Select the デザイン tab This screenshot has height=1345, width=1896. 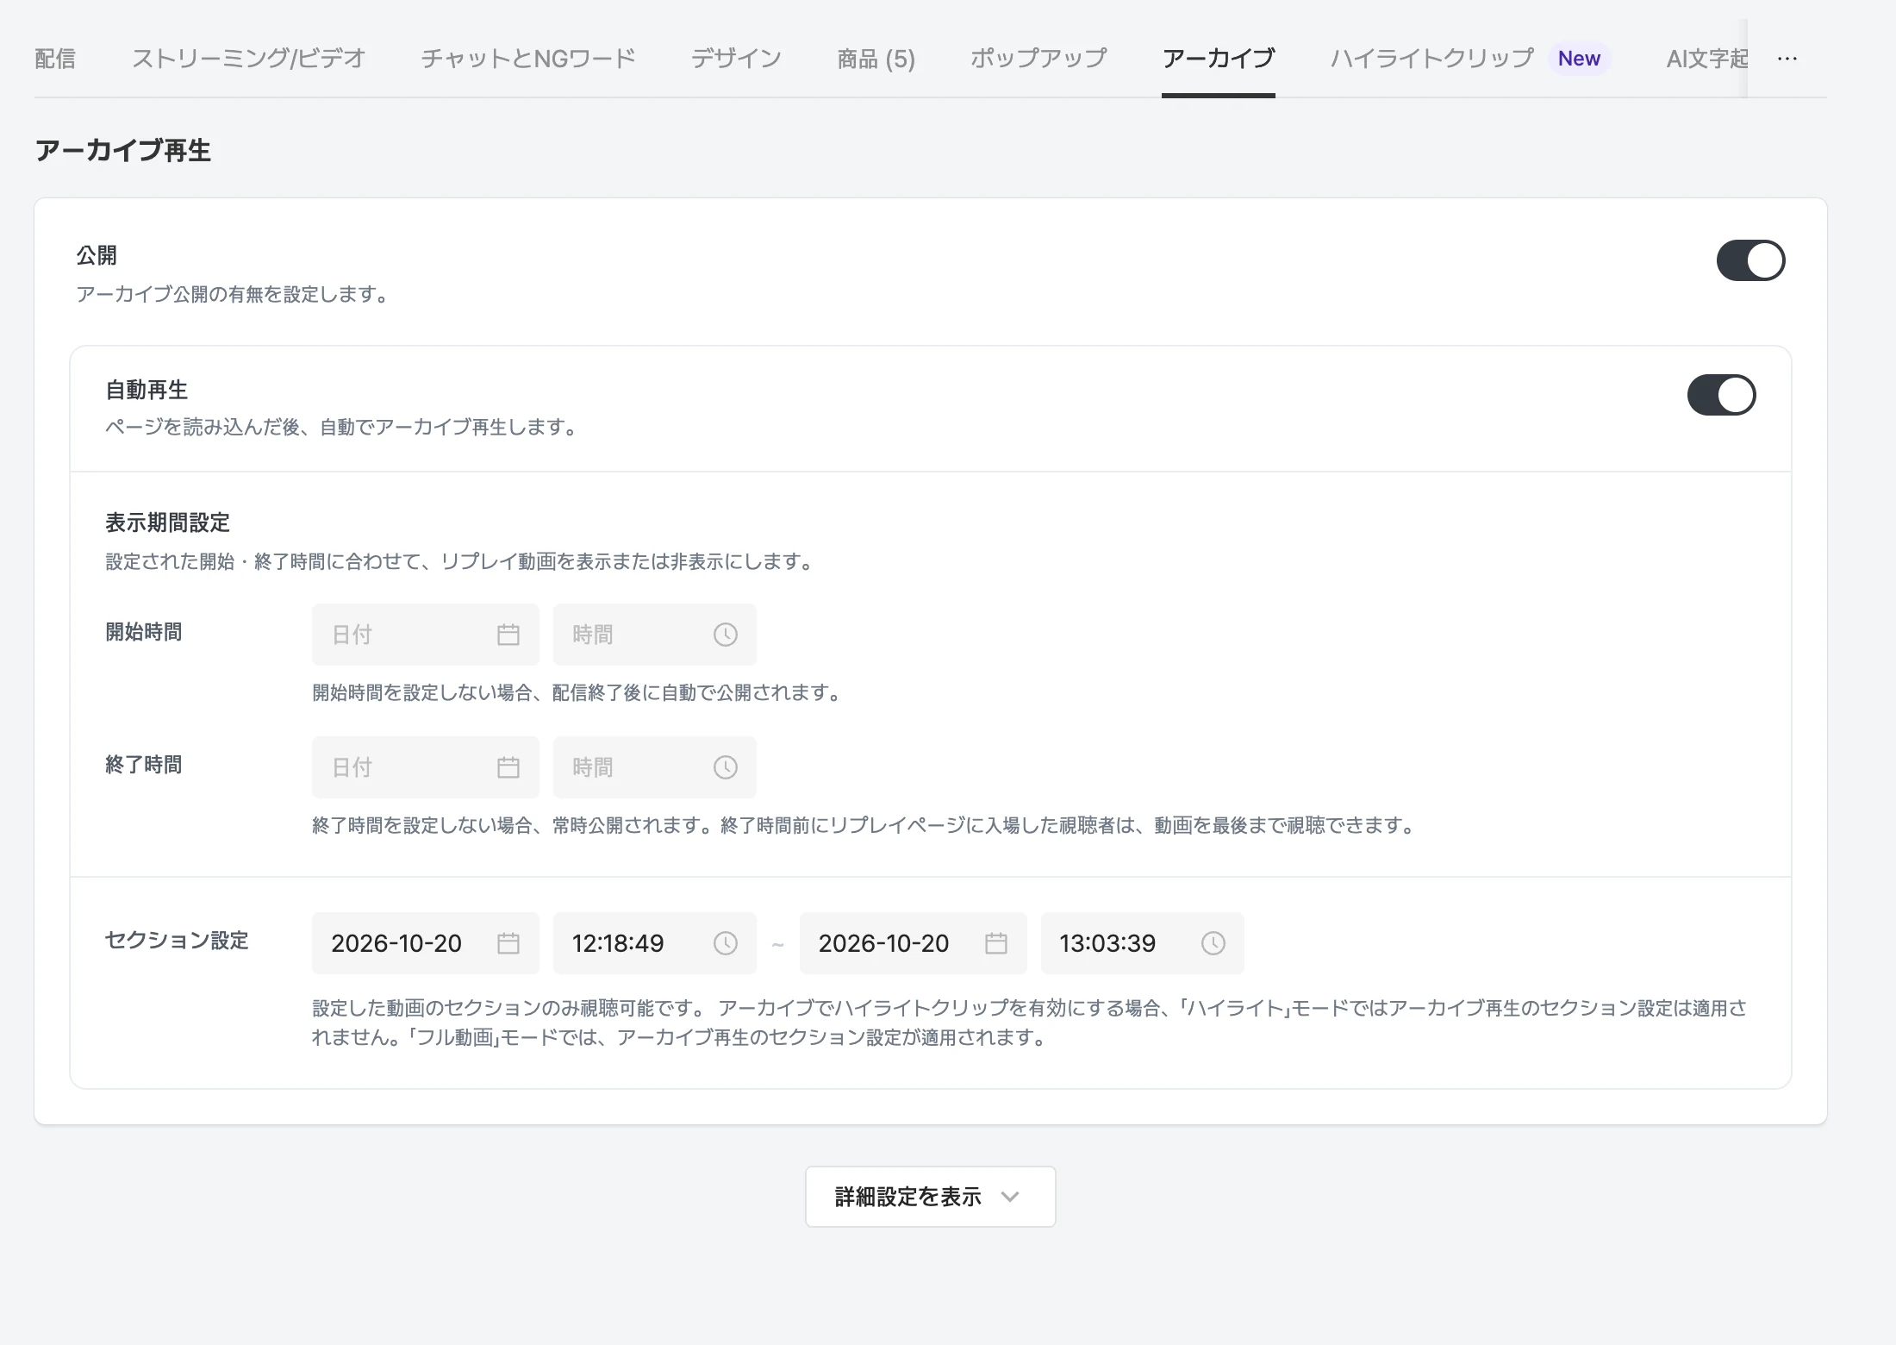point(736,59)
